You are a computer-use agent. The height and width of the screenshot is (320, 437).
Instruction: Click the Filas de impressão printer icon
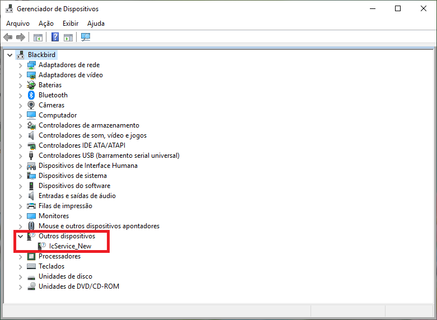[x=31, y=206]
